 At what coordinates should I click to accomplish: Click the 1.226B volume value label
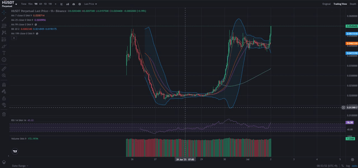tap(350, 139)
